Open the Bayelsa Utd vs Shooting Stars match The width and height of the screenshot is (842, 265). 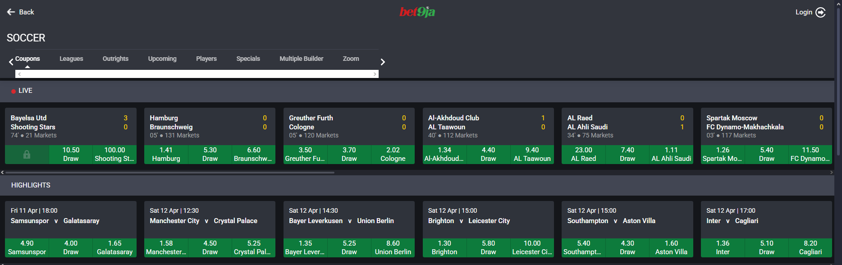click(x=71, y=127)
